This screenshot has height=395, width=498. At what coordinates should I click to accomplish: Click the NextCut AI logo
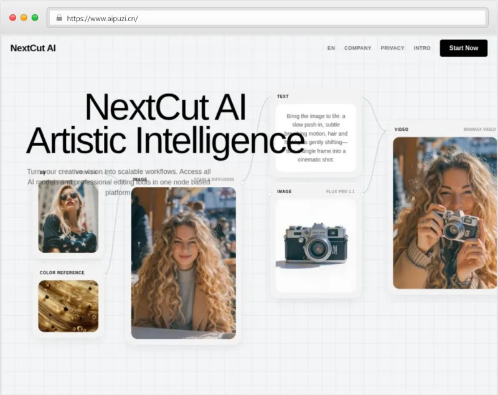pos(32,48)
